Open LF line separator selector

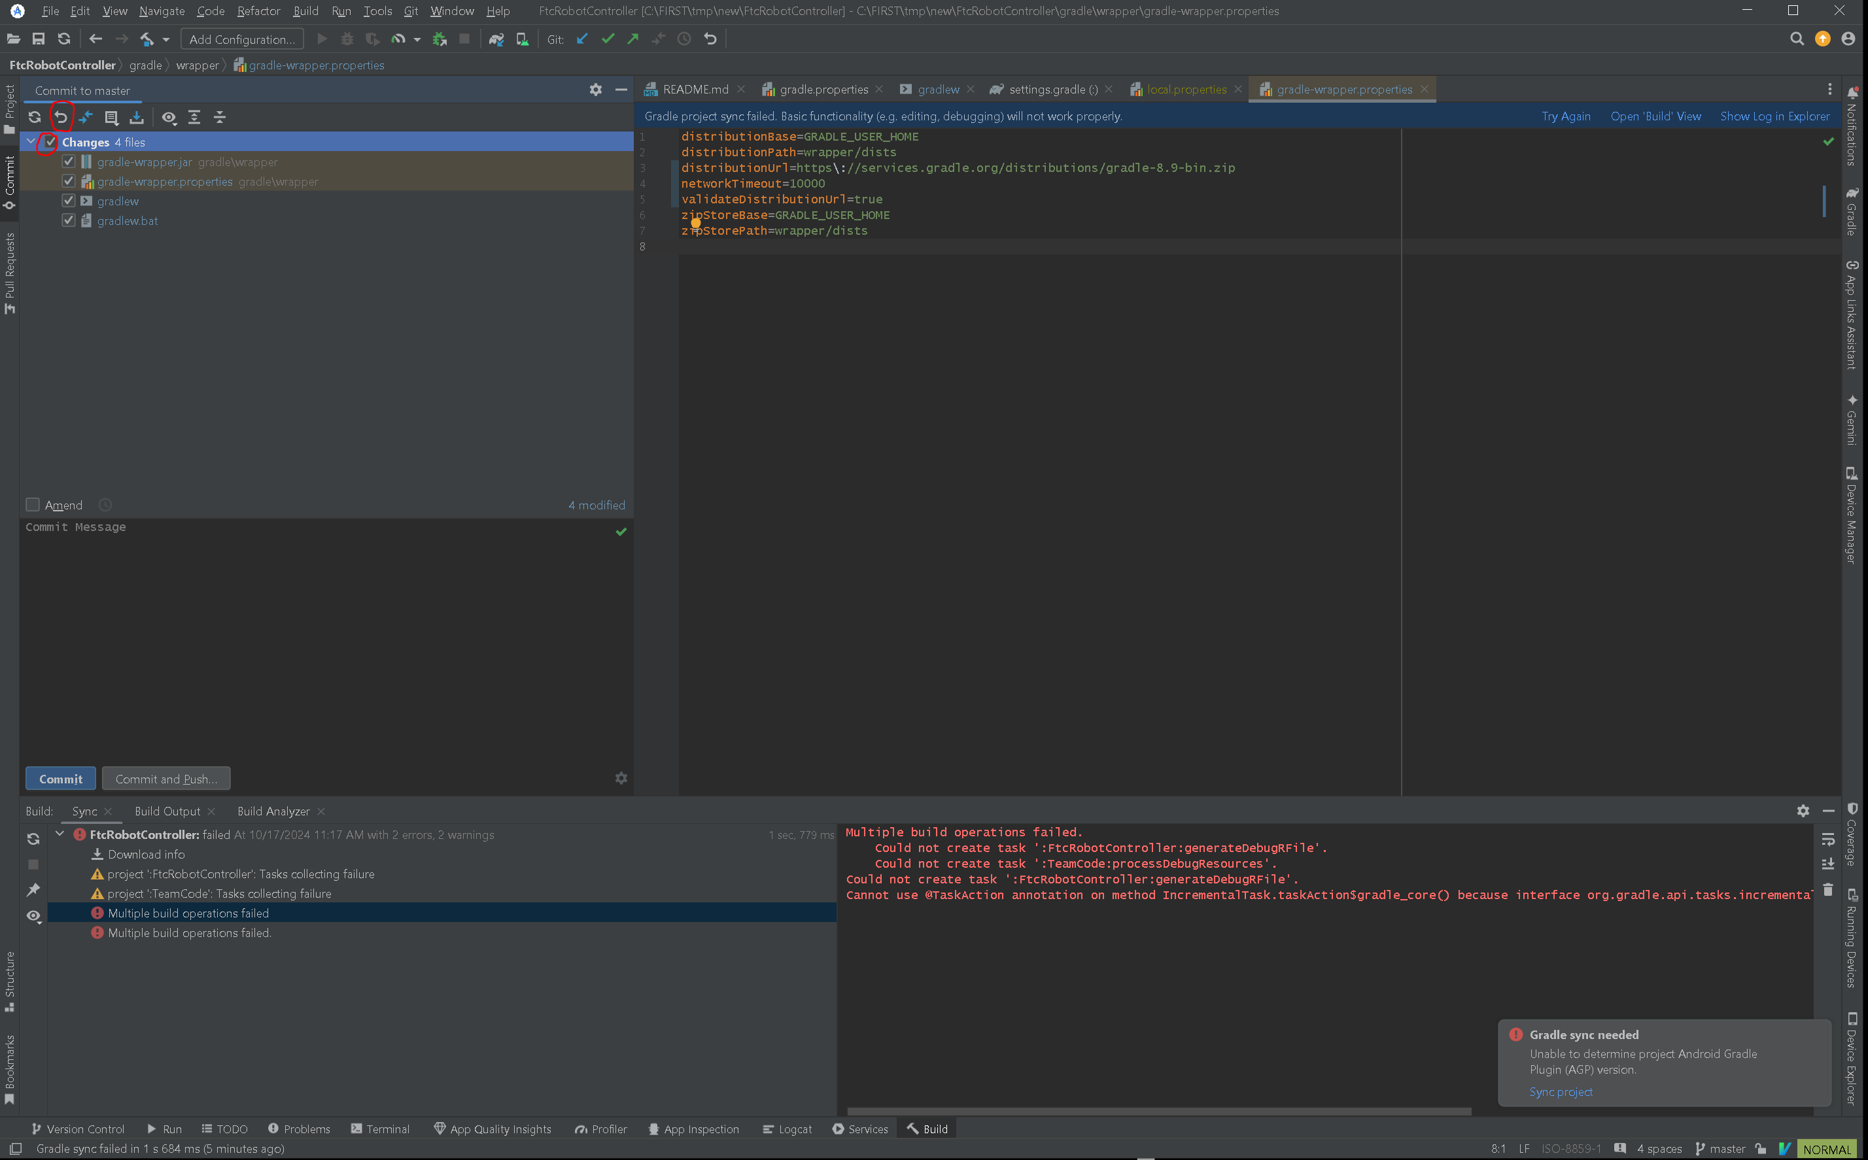point(1523,1148)
